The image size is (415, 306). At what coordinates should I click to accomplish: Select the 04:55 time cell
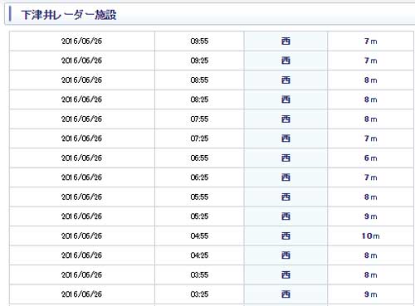199,236
